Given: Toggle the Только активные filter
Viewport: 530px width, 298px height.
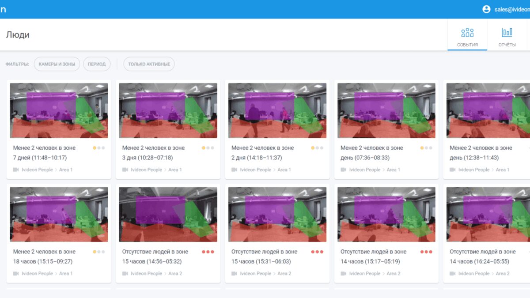Looking at the screenshot, I should click(149, 64).
